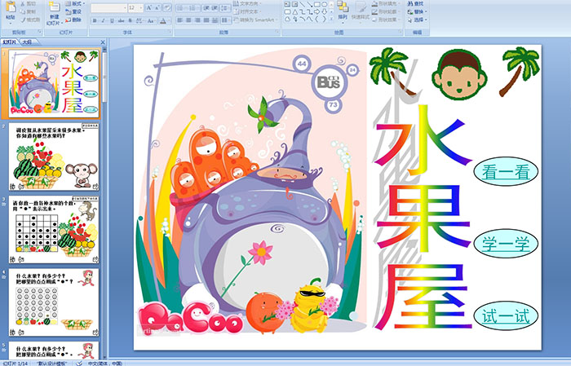Click the Delete (删除) slide icon
This screenshot has width=571, height=366.
point(69,20)
